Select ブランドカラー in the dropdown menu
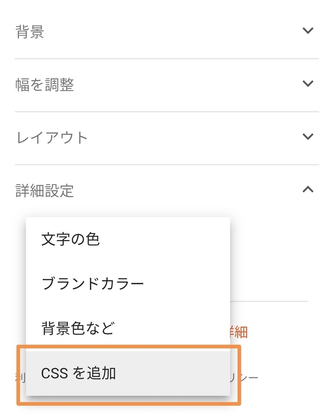 [128, 284]
